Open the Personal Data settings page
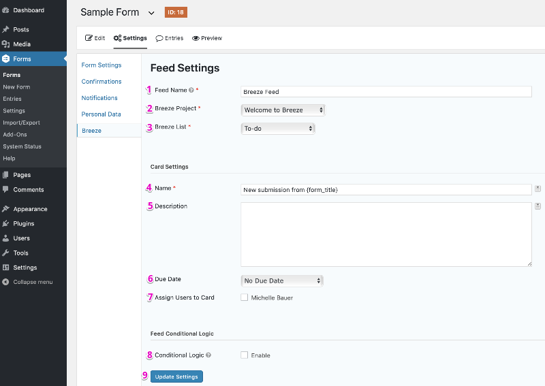Viewport: 545px width, 386px height. pyautogui.click(x=101, y=114)
